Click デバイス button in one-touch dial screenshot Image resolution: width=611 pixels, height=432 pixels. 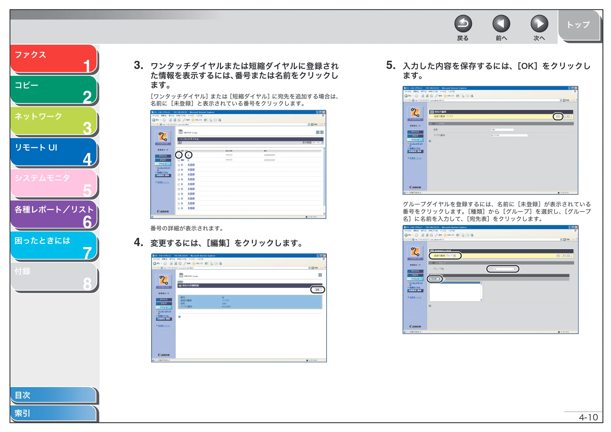(x=163, y=156)
